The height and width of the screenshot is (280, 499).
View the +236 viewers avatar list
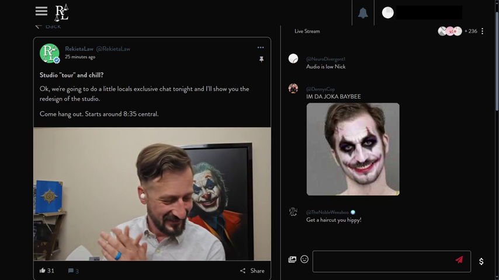pyautogui.click(x=458, y=31)
